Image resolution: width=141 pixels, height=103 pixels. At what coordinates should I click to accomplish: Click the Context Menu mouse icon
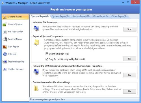(x=5, y=39)
